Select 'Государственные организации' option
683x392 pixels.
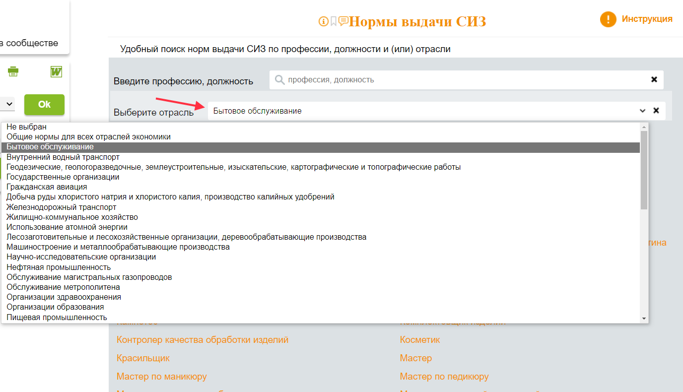click(321, 177)
